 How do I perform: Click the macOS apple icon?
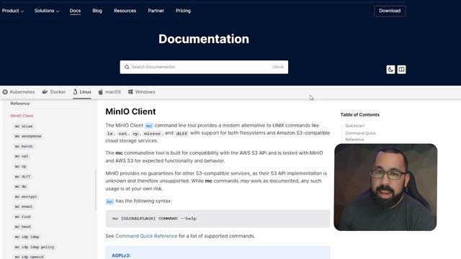point(101,92)
